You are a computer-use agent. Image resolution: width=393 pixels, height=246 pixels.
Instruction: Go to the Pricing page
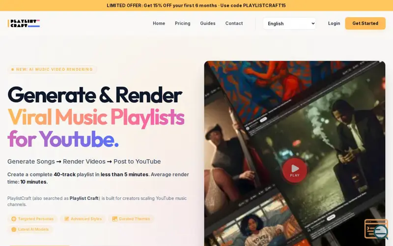pos(182,23)
